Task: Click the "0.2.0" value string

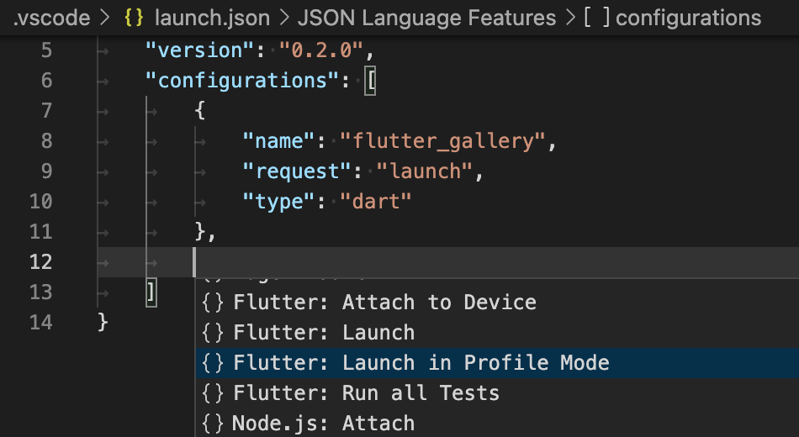Action: tap(320, 50)
